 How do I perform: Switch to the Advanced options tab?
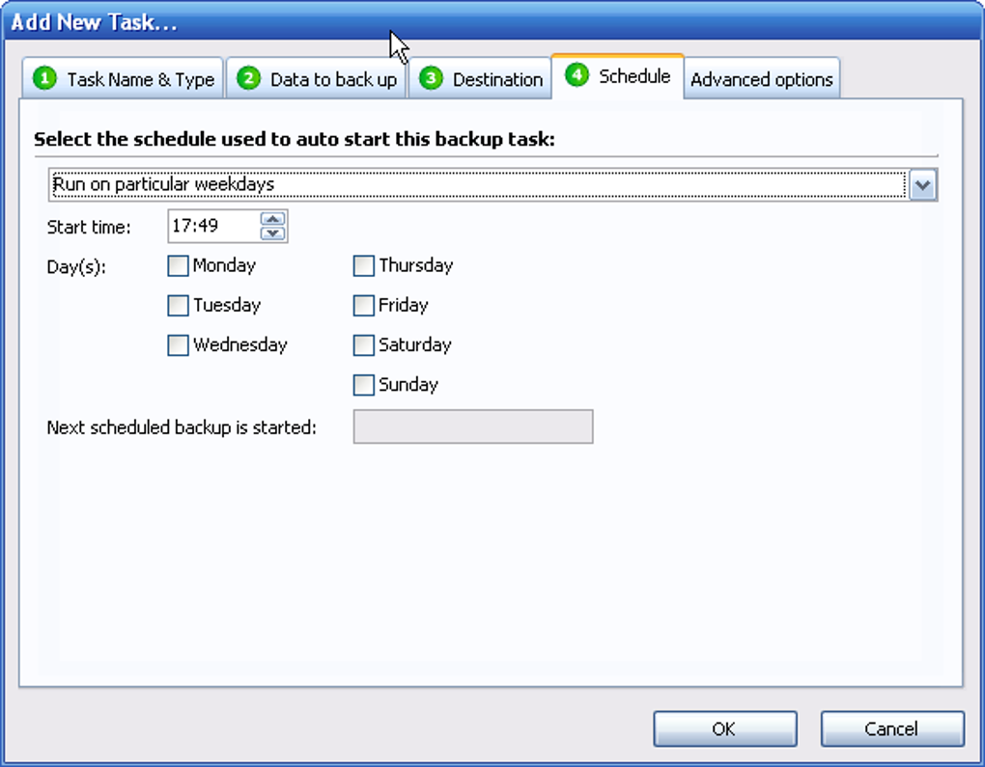761,80
